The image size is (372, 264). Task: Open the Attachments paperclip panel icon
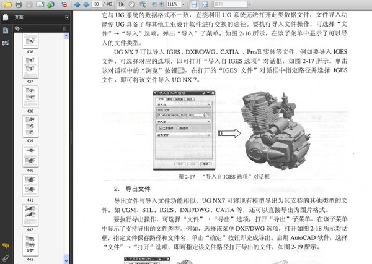6,258
